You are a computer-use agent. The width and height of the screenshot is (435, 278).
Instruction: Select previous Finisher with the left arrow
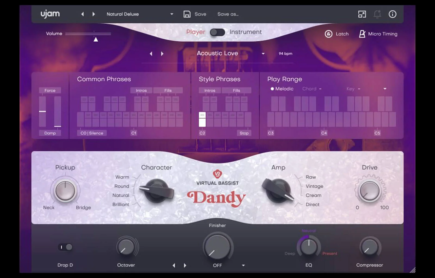(x=174, y=265)
